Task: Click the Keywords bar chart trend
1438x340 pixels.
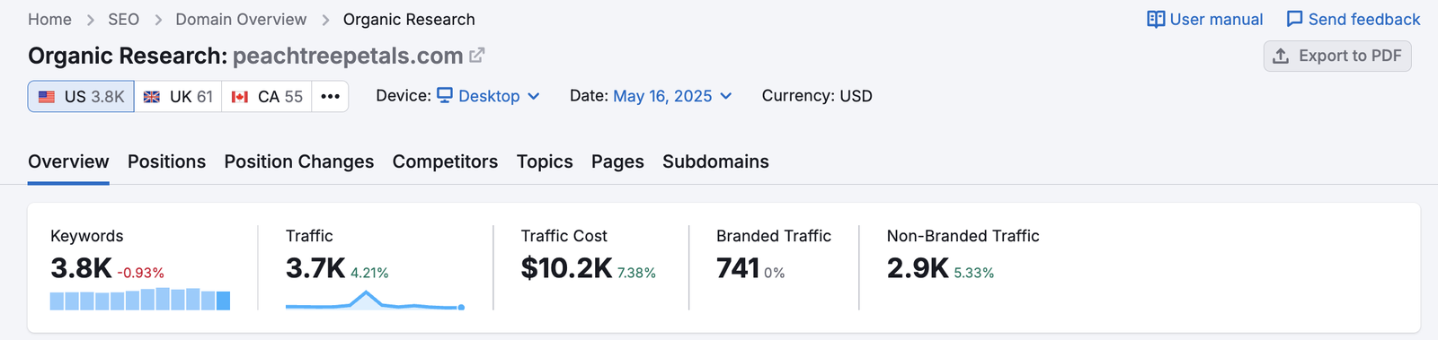Action: click(140, 299)
